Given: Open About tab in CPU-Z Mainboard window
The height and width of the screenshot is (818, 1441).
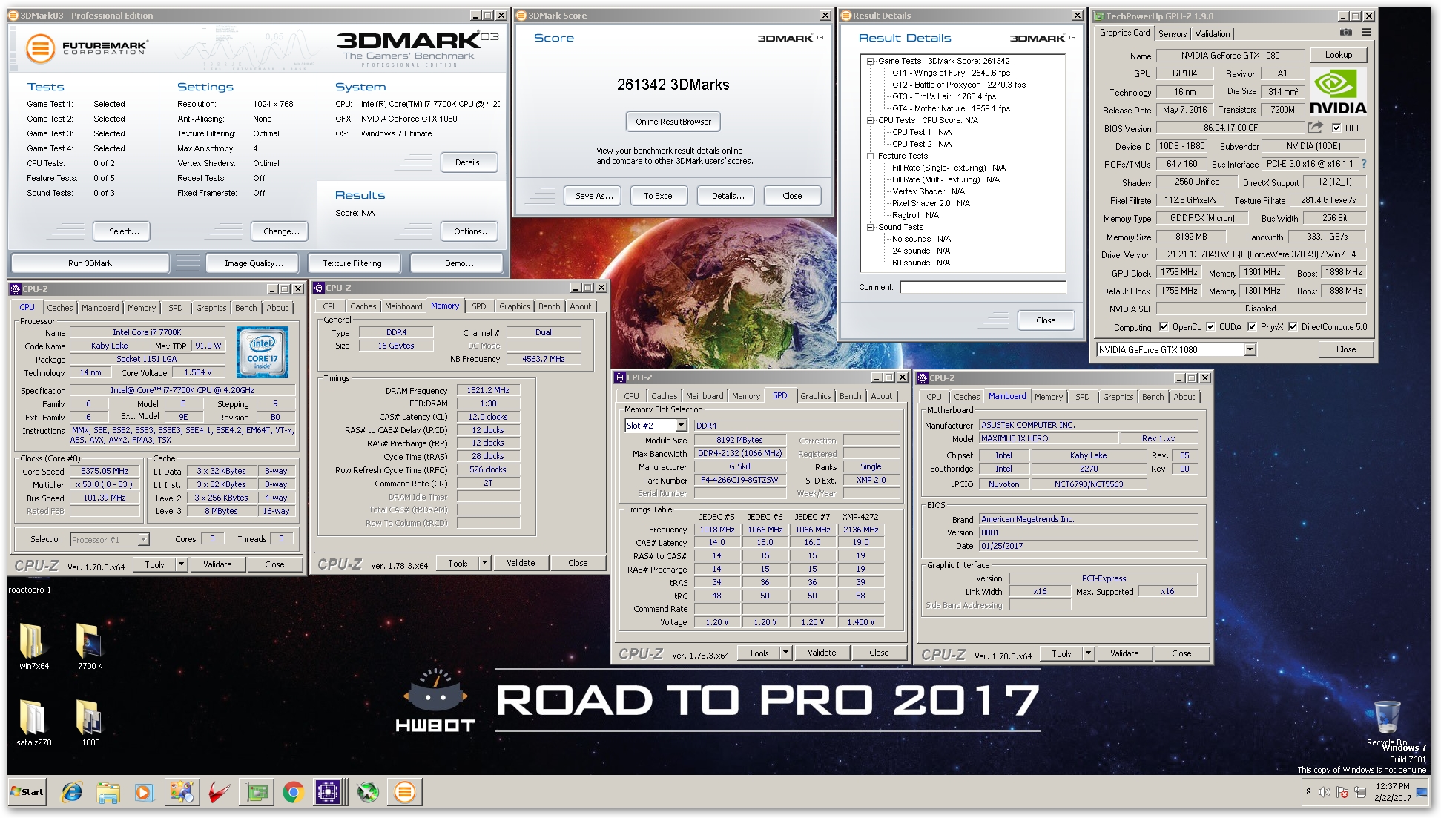Looking at the screenshot, I should point(1184,397).
